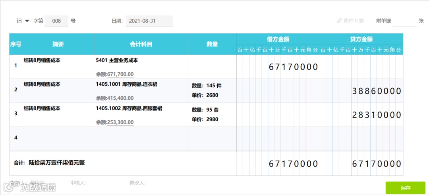
Task: Select row 1 summary 结转8月销售成本
Action: (42, 60)
